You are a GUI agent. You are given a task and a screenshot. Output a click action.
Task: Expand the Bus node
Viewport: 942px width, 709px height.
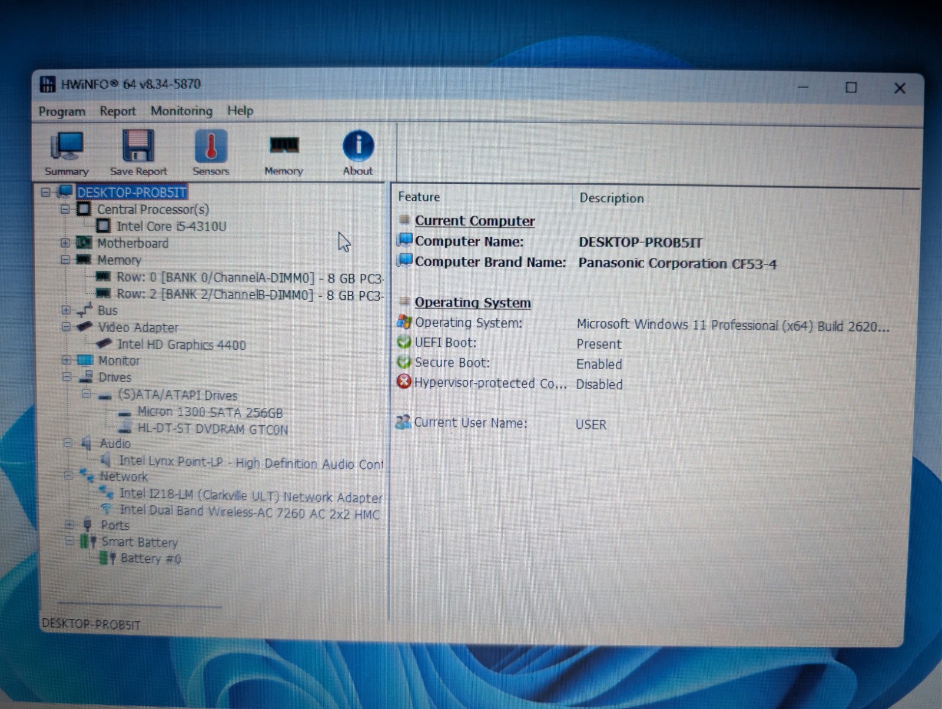(66, 310)
